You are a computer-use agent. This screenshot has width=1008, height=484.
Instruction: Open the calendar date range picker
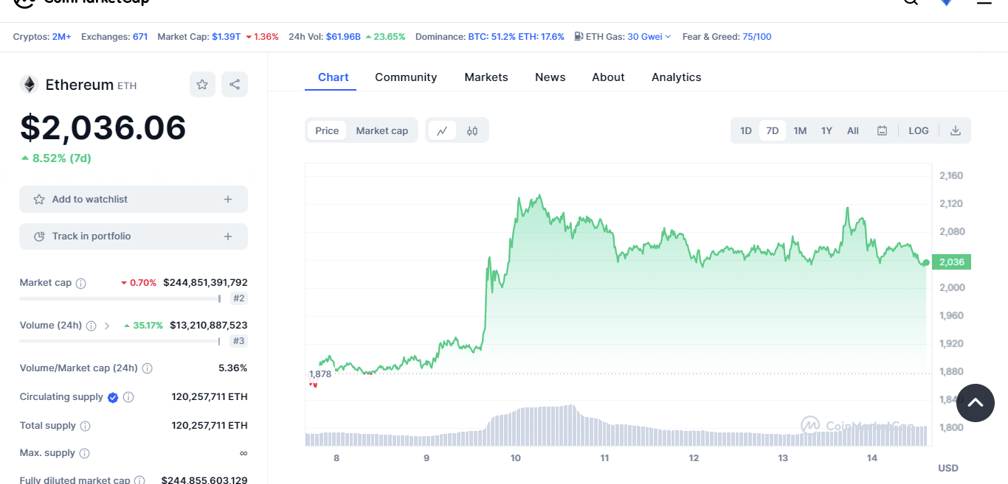[x=882, y=130]
